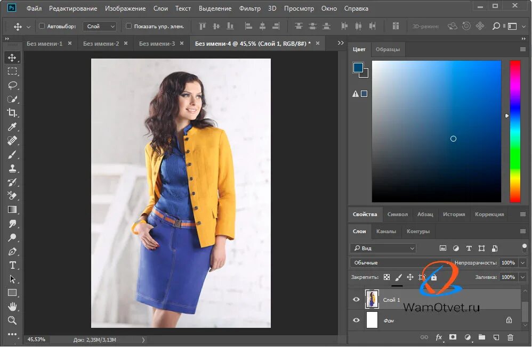
Task: Select the Eyedropper tool
Action: tap(12, 127)
